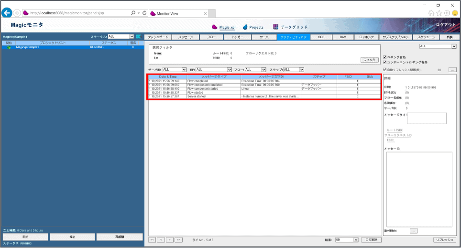Click the favorites star icon
This screenshot has height=248, width=461.
439,13
